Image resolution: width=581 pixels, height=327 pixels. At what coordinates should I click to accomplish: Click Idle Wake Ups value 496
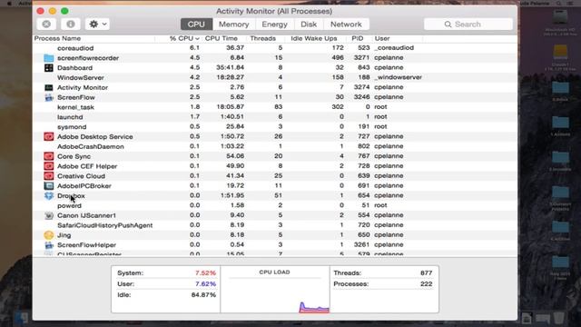click(x=338, y=57)
